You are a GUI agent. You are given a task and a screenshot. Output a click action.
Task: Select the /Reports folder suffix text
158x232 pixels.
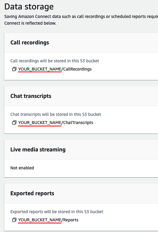[x=70, y=220]
